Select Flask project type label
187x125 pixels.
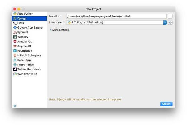click(21, 23)
